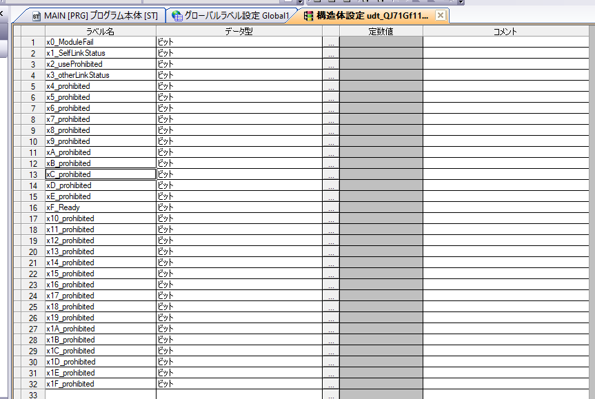Image resolution: width=595 pixels, height=399 pixels.
Task: Click comment field for xF_Ready
Action: 506,207
